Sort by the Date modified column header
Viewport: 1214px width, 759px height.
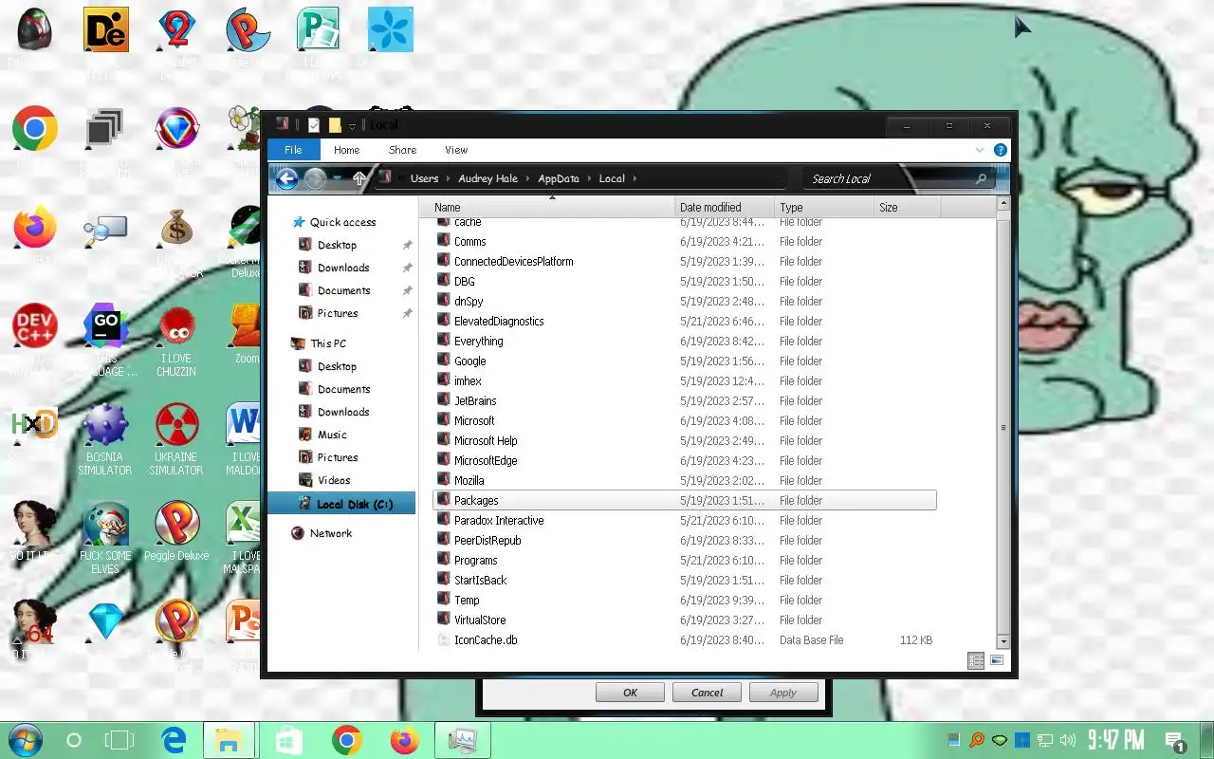pyautogui.click(x=726, y=207)
